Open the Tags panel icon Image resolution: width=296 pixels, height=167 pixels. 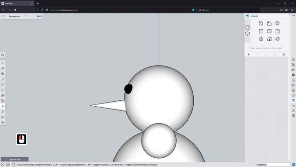[293, 96]
